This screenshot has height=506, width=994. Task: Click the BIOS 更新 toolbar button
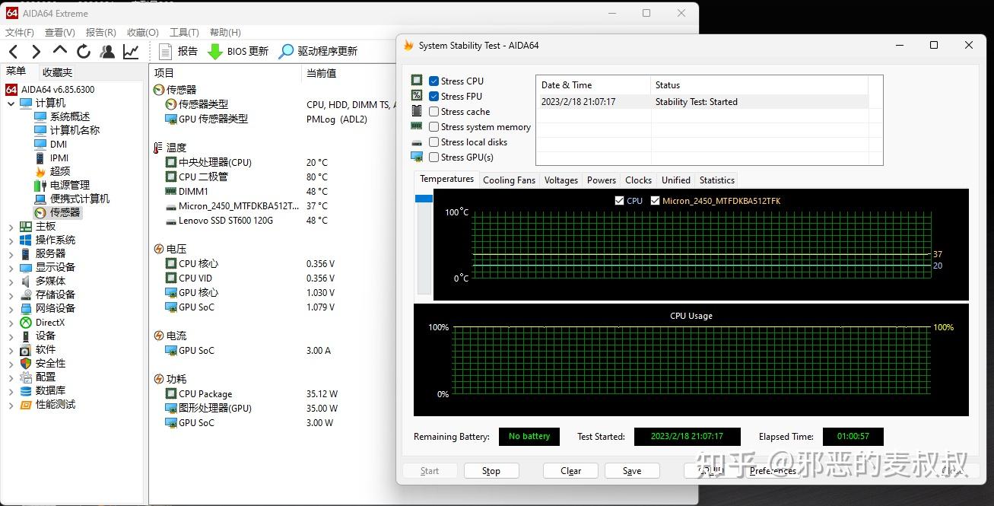(x=238, y=51)
